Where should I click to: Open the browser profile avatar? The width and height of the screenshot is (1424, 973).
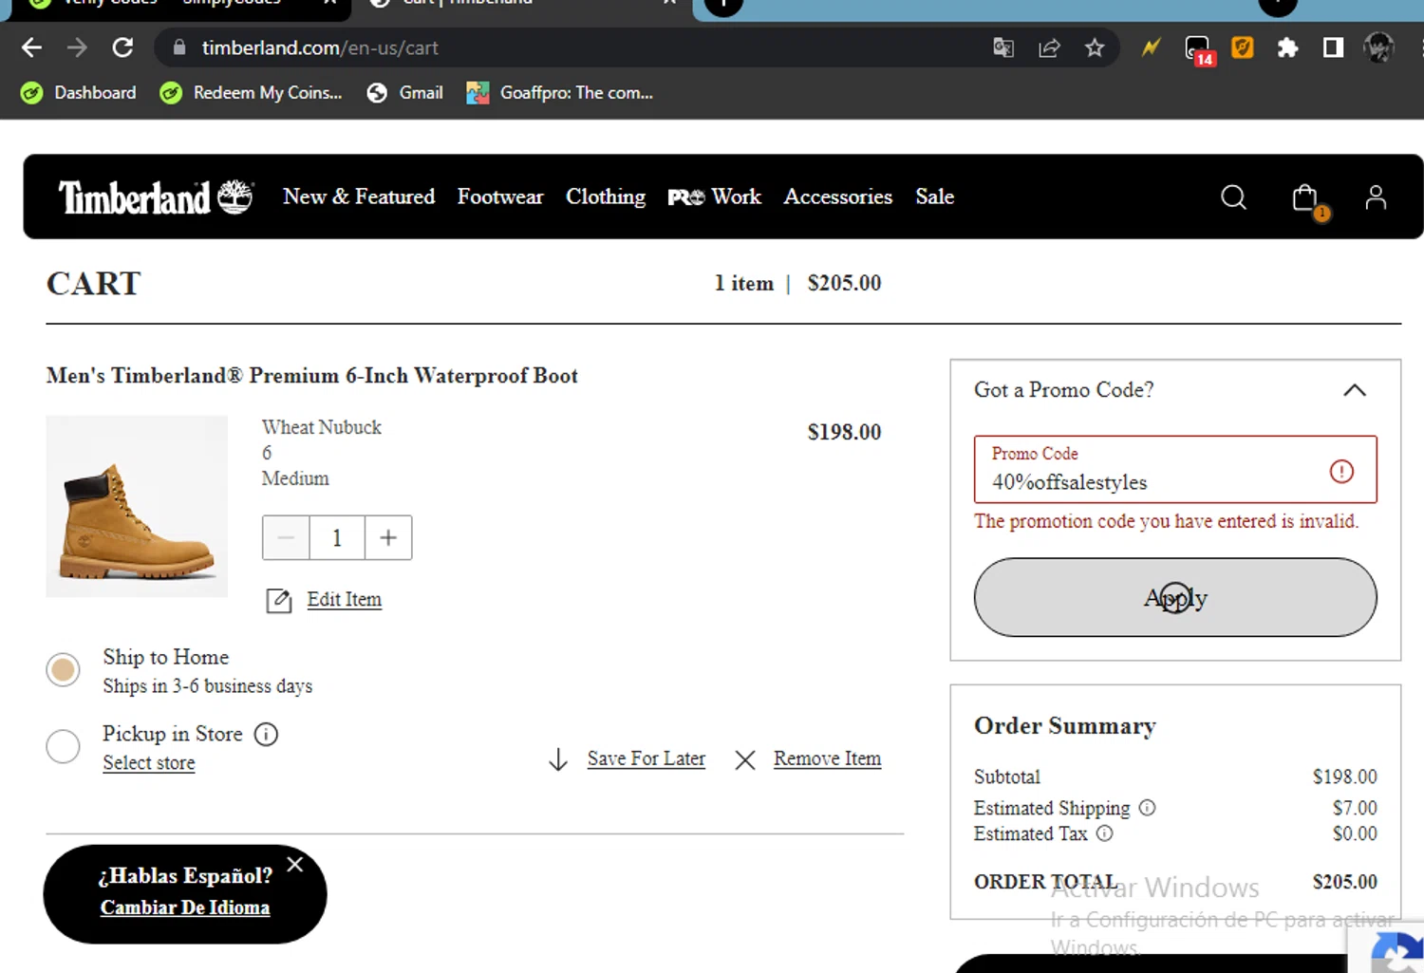[x=1378, y=47]
